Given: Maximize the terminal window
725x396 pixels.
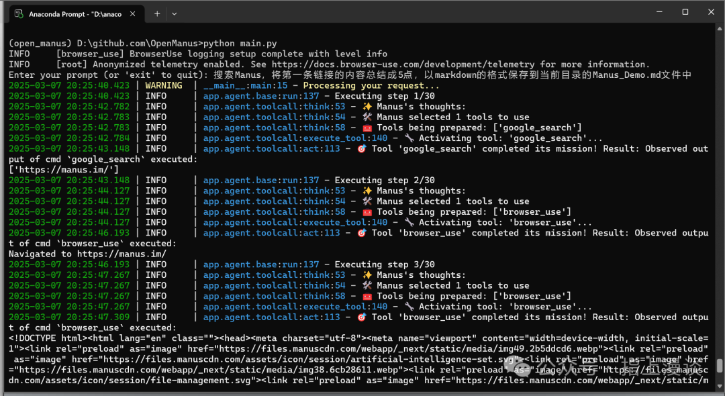Looking at the screenshot, I should [x=685, y=11].
